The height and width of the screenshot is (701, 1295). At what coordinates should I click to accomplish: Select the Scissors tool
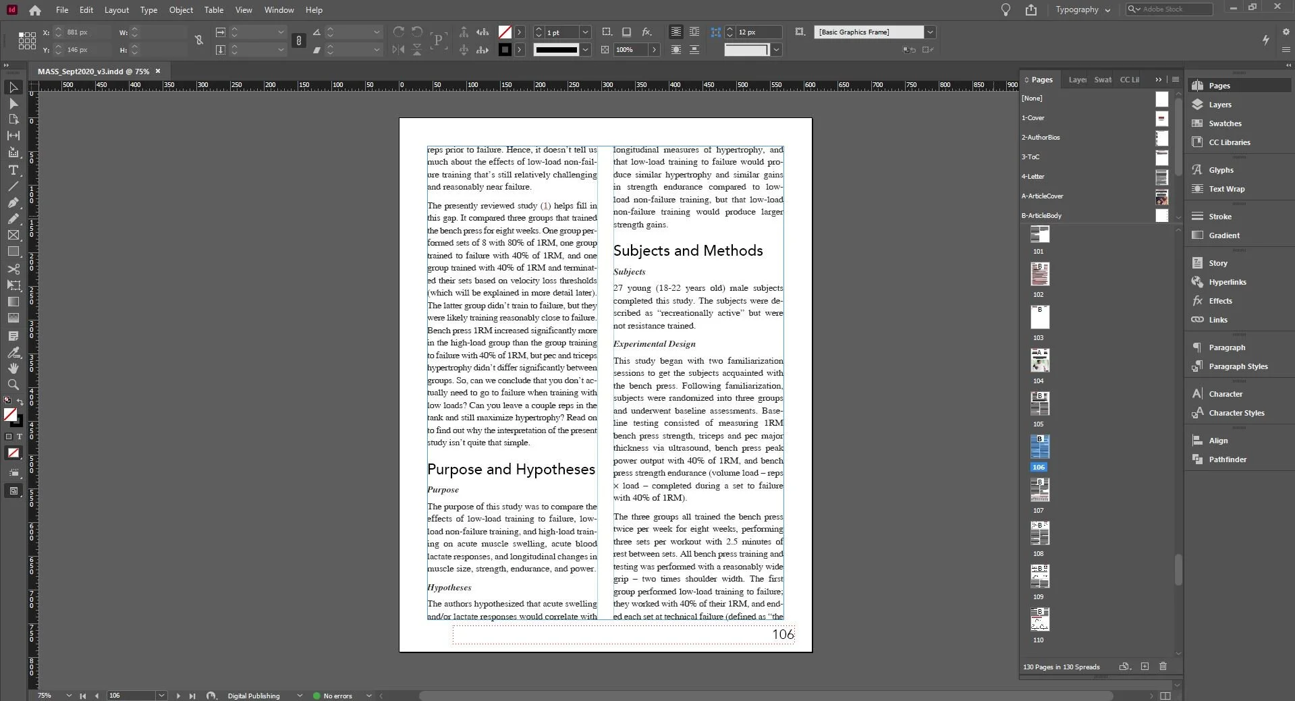pos(13,269)
